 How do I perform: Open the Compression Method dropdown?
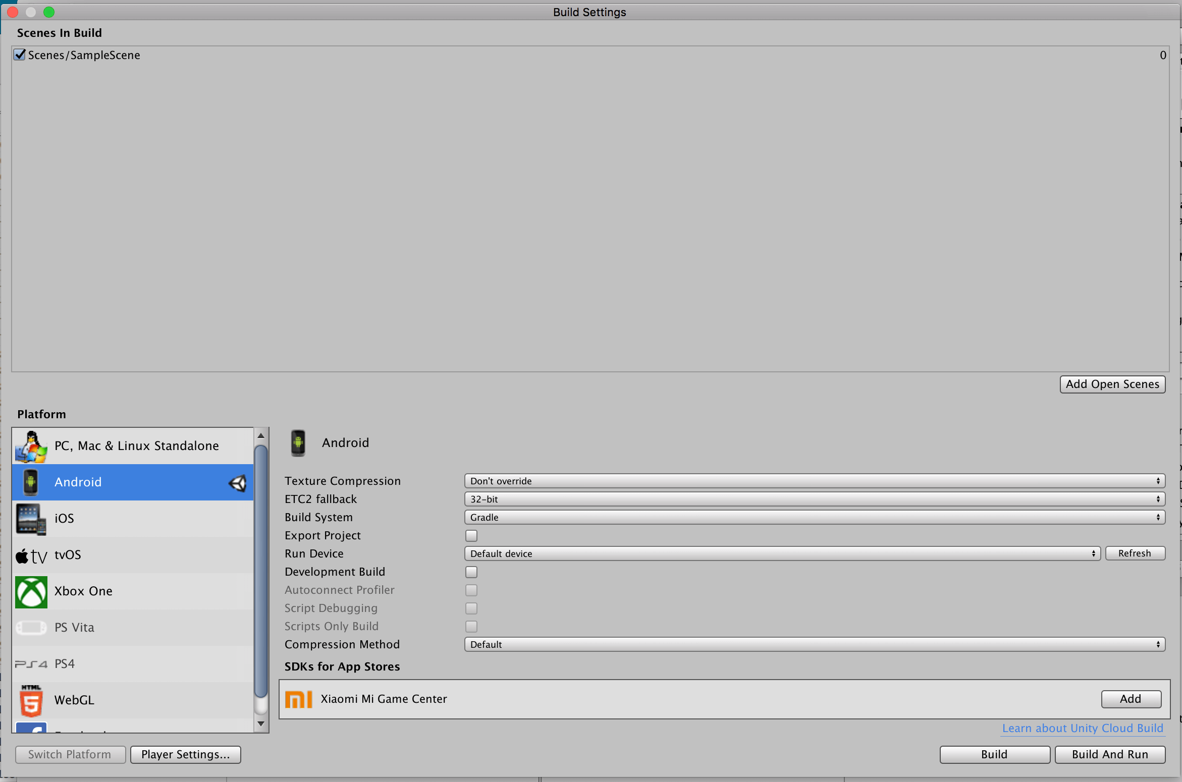pyautogui.click(x=814, y=644)
